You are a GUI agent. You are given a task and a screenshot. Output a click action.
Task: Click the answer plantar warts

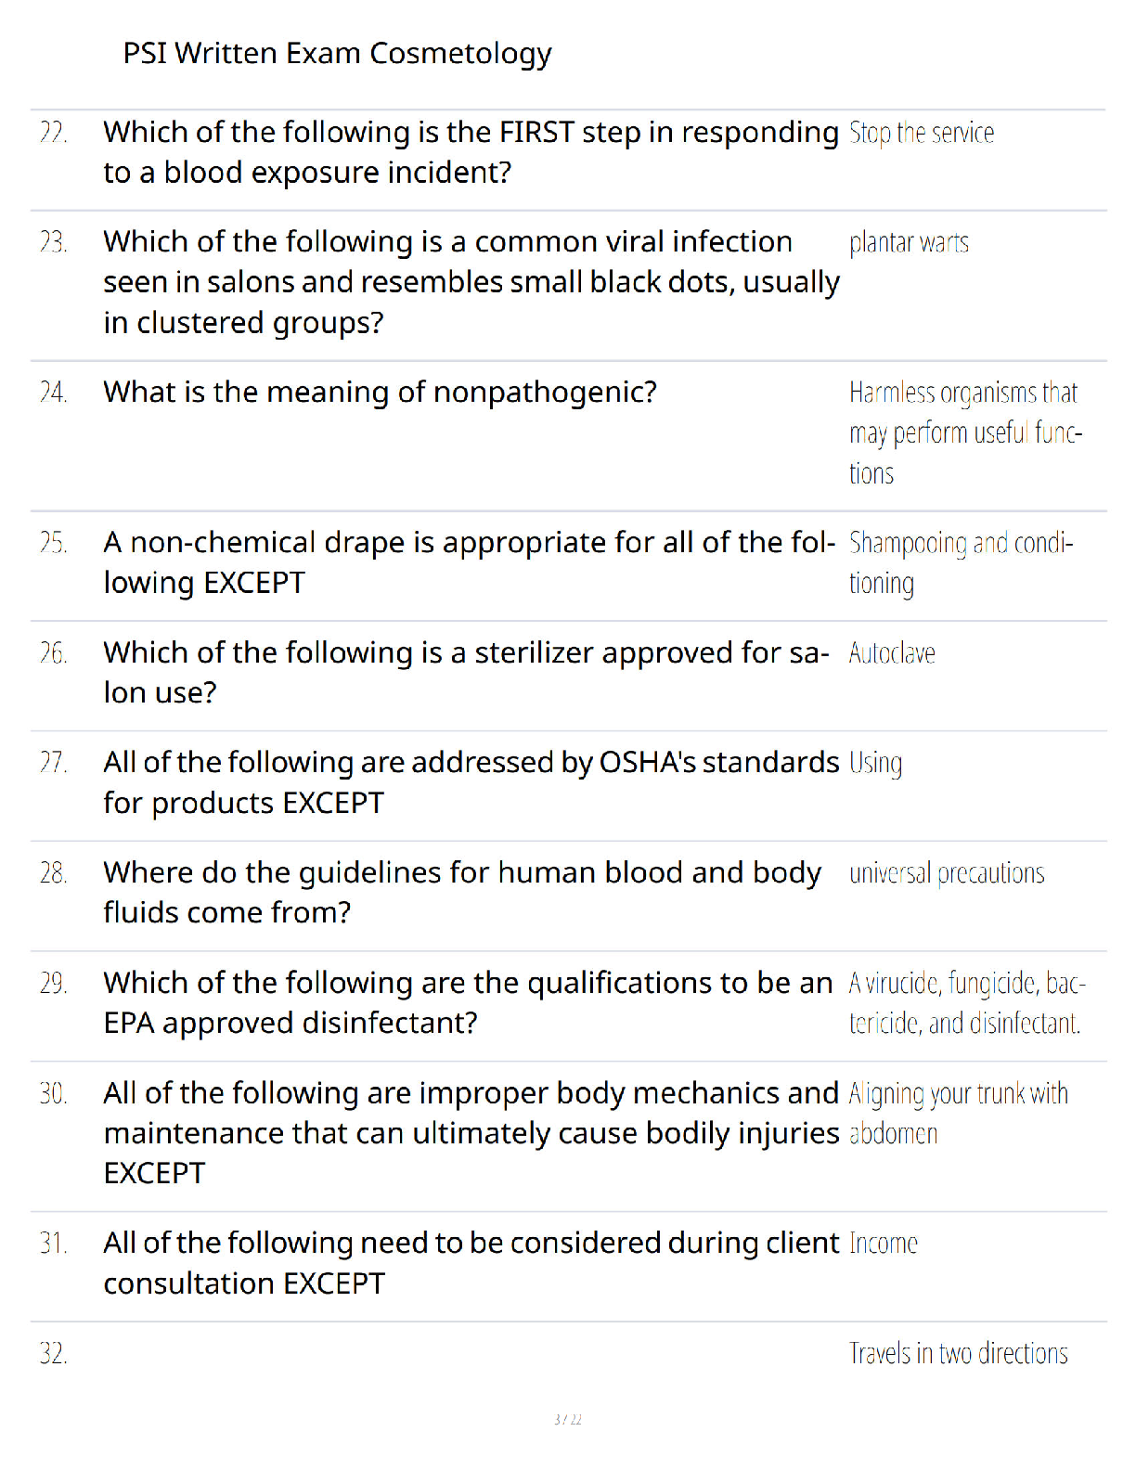(909, 243)
